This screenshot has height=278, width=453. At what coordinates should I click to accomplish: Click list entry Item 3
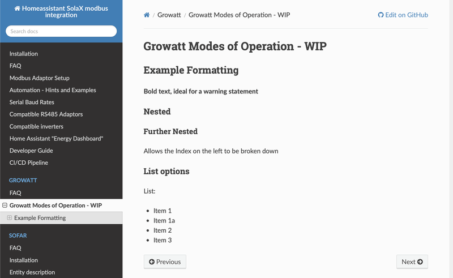coord(163,240)
